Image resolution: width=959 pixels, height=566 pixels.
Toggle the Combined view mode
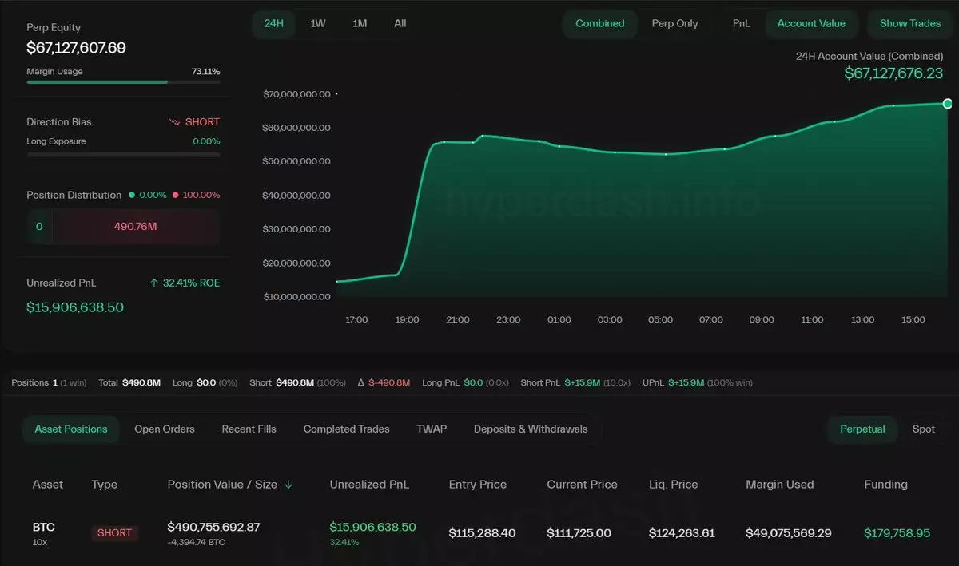tap(599, 24)
